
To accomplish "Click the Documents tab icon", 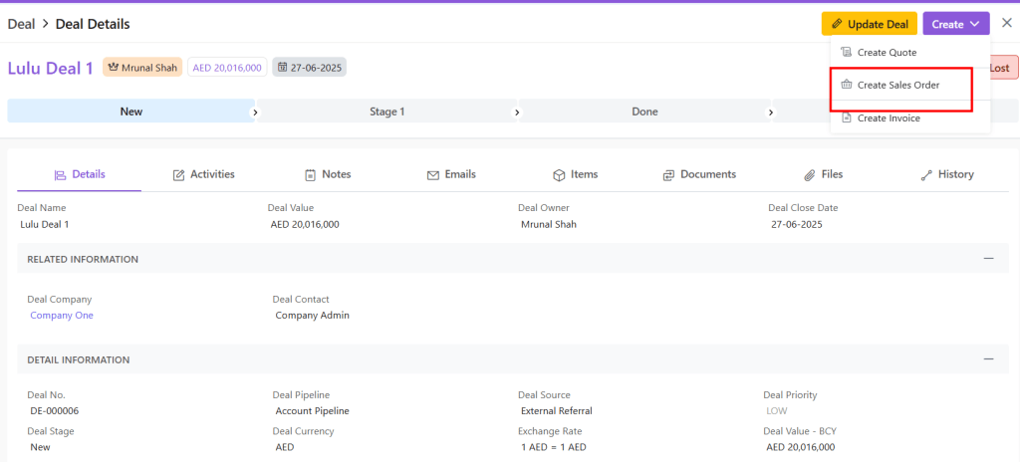I will 668,175.
